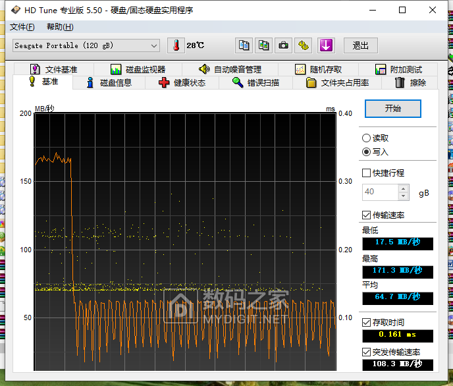Switch to the 附加测试 tab
The image size is (453, 386).
pyautogui.click(x=398, y=69)
